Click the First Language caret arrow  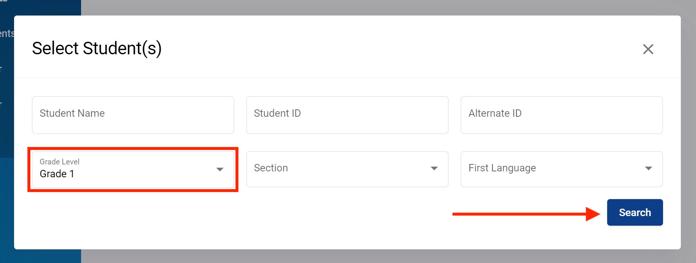pos(648,168)
